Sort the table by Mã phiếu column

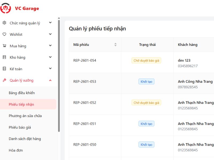pos(116,45)
